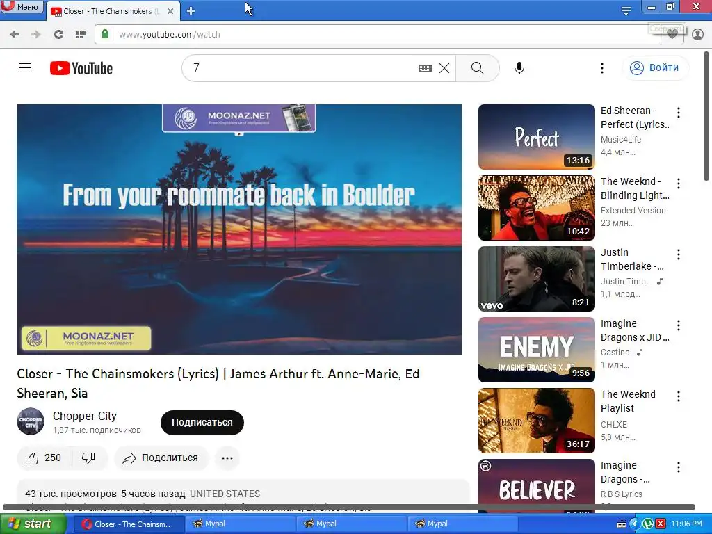The width and height of the screenshot is (712, 534).
Task: Dislike the video with thumbs-down
Action: (88, 458)
